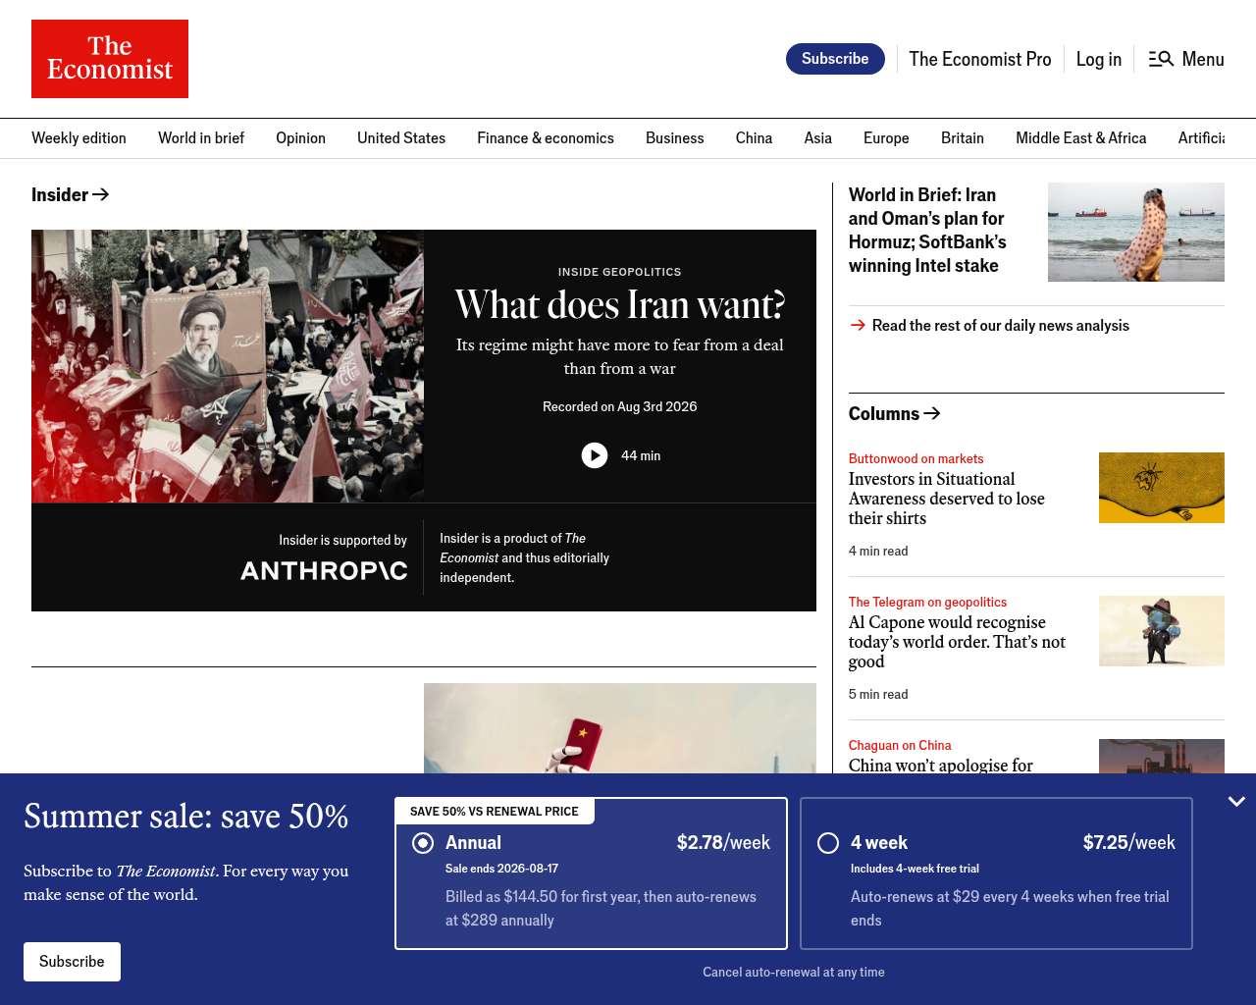Open Middle East & Africa section
Viewport: 1256px width, 1005px height.
(1081, 138)
